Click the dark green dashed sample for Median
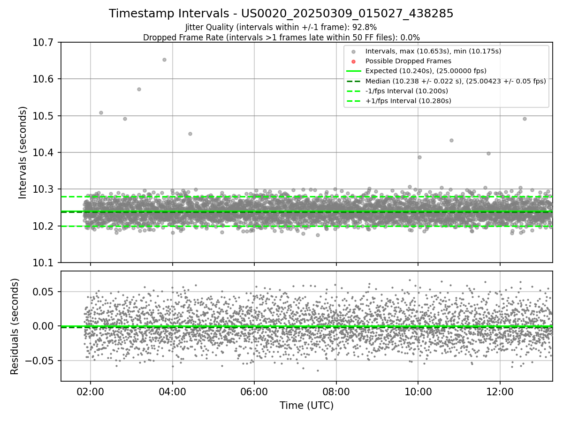The image size is (563, 422). tap(354, 81)
